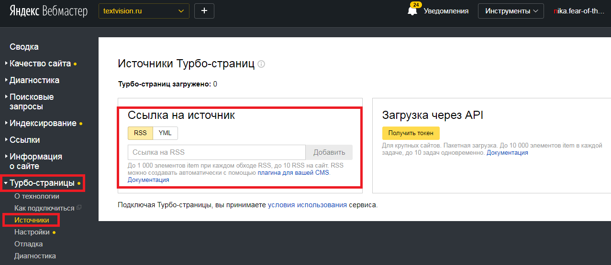Click the Добавить button
611x265 pixels.
coord(329,152)
